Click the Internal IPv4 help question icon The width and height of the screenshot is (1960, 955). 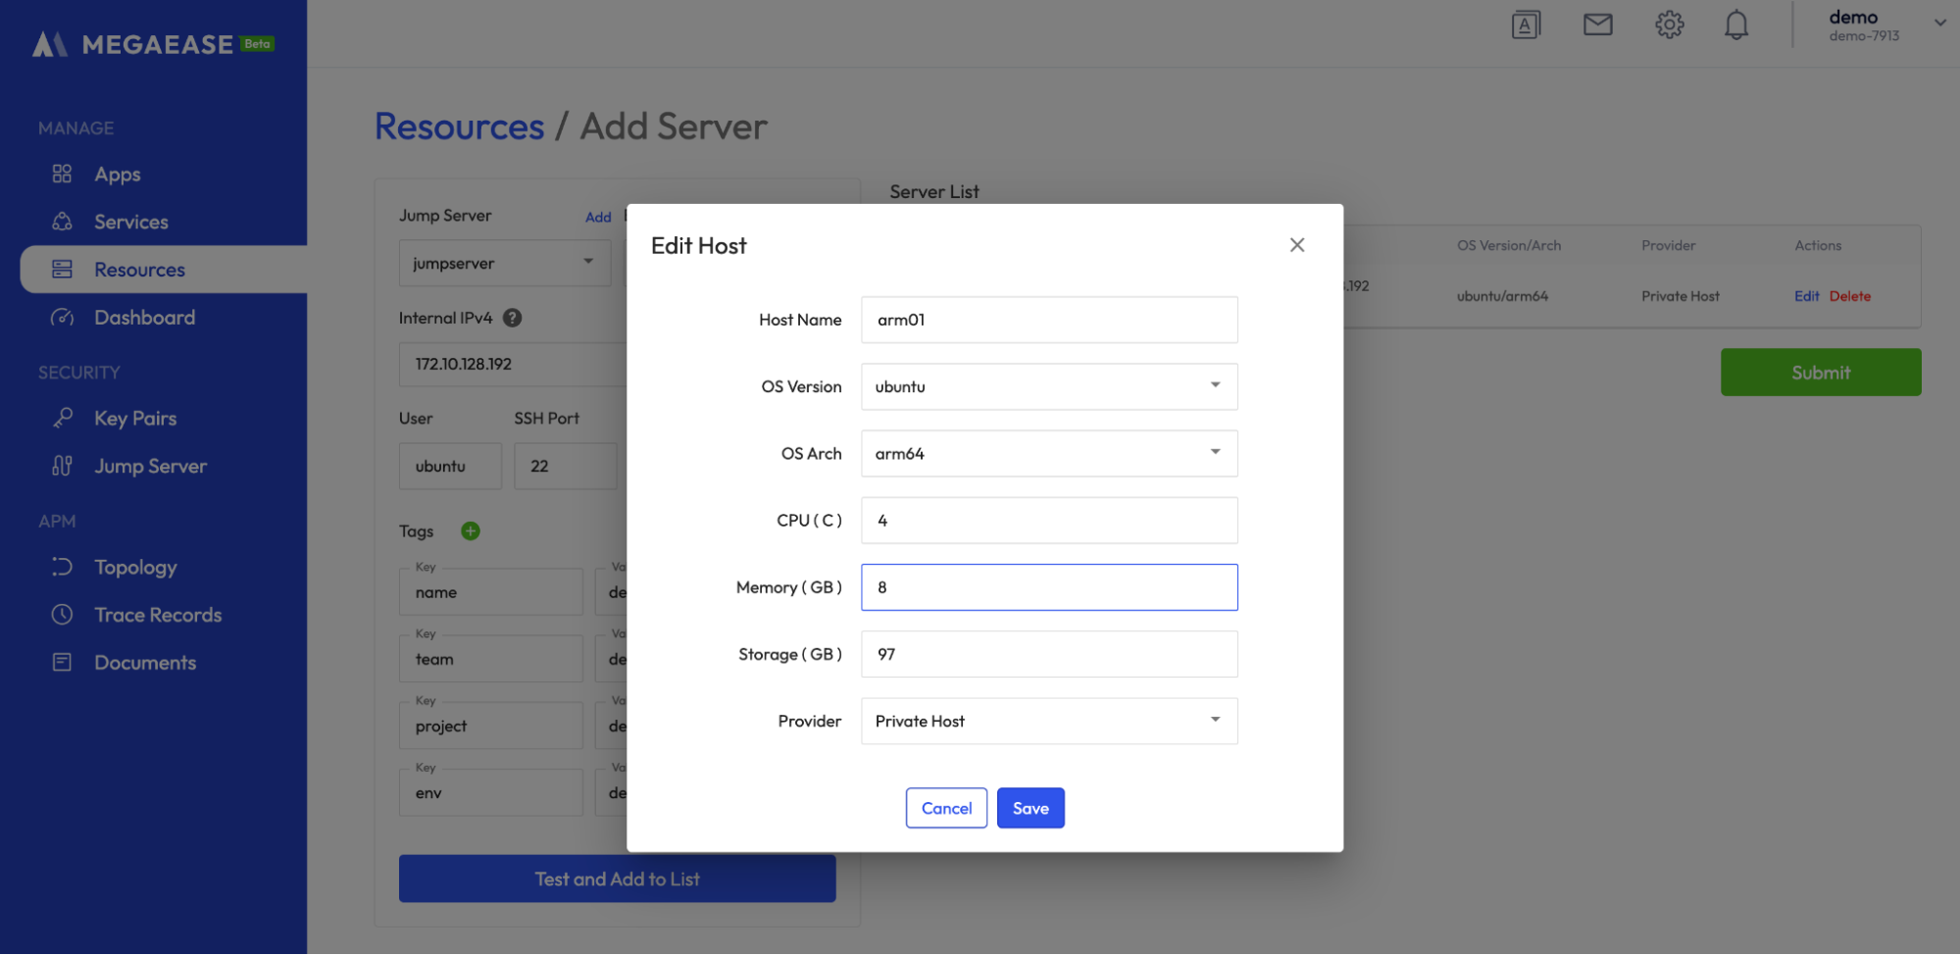(x=512, y=318)
